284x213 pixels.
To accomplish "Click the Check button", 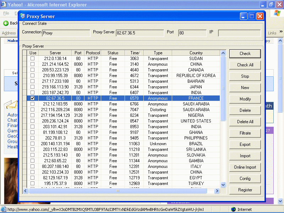I will click(245, 54).
